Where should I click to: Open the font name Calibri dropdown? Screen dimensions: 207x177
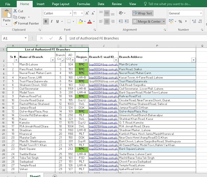pyautogui.click(x=70, y=13)
